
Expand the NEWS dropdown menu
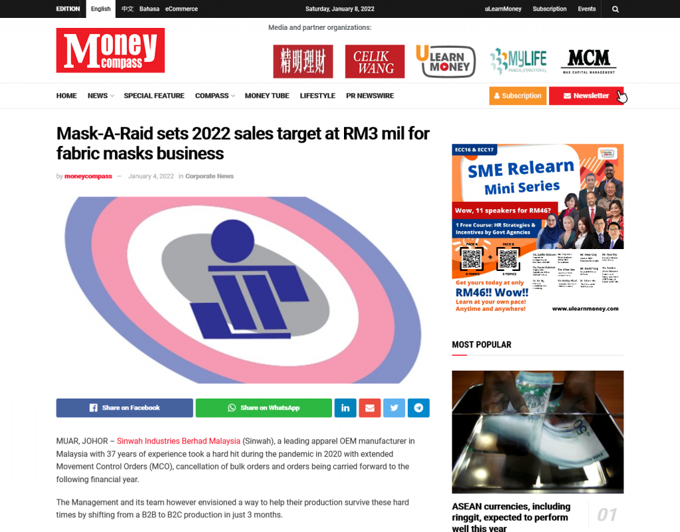[x=101, y=96]
